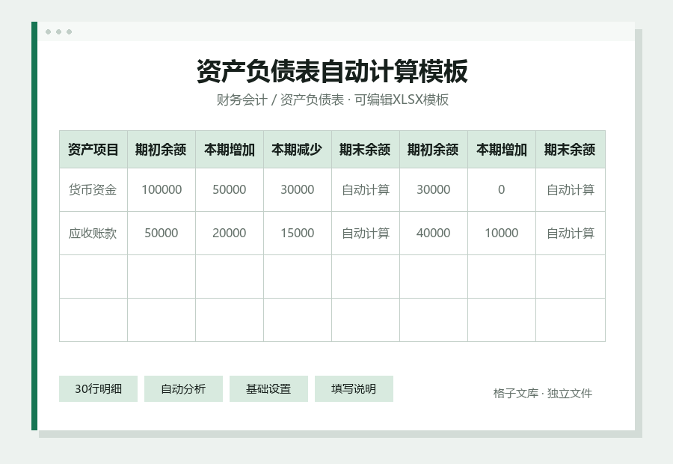
Task: Click the 自动计算 cell right of 0
Action: [571, 189]
